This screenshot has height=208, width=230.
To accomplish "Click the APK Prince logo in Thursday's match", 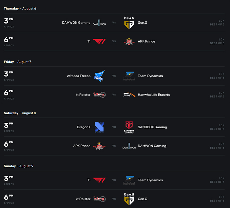I will point(129,42).
